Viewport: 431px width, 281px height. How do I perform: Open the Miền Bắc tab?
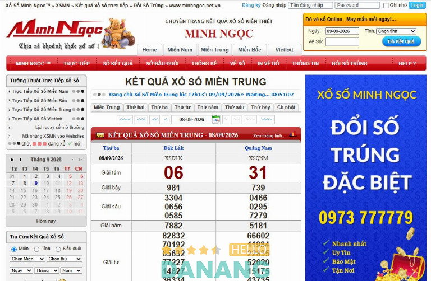click(x=250, y=50)
